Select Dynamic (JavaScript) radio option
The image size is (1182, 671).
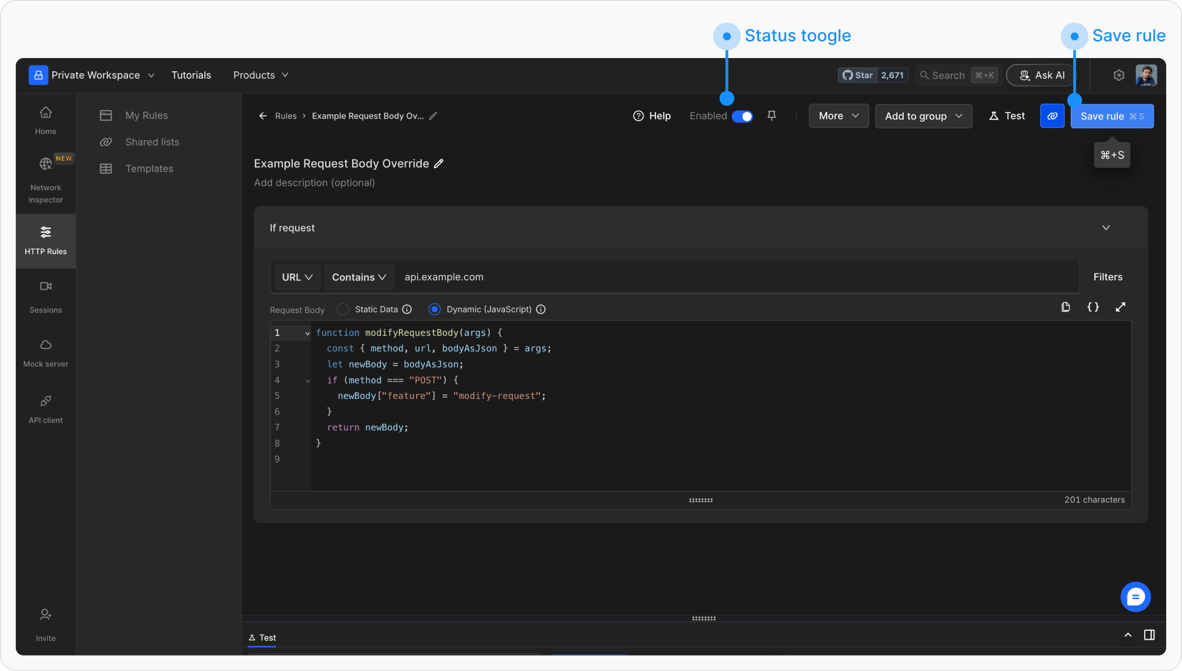pyautogui.click(x=434, y=309)
